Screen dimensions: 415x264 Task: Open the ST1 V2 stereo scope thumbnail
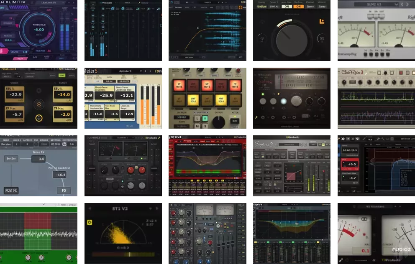pos(123,234)
